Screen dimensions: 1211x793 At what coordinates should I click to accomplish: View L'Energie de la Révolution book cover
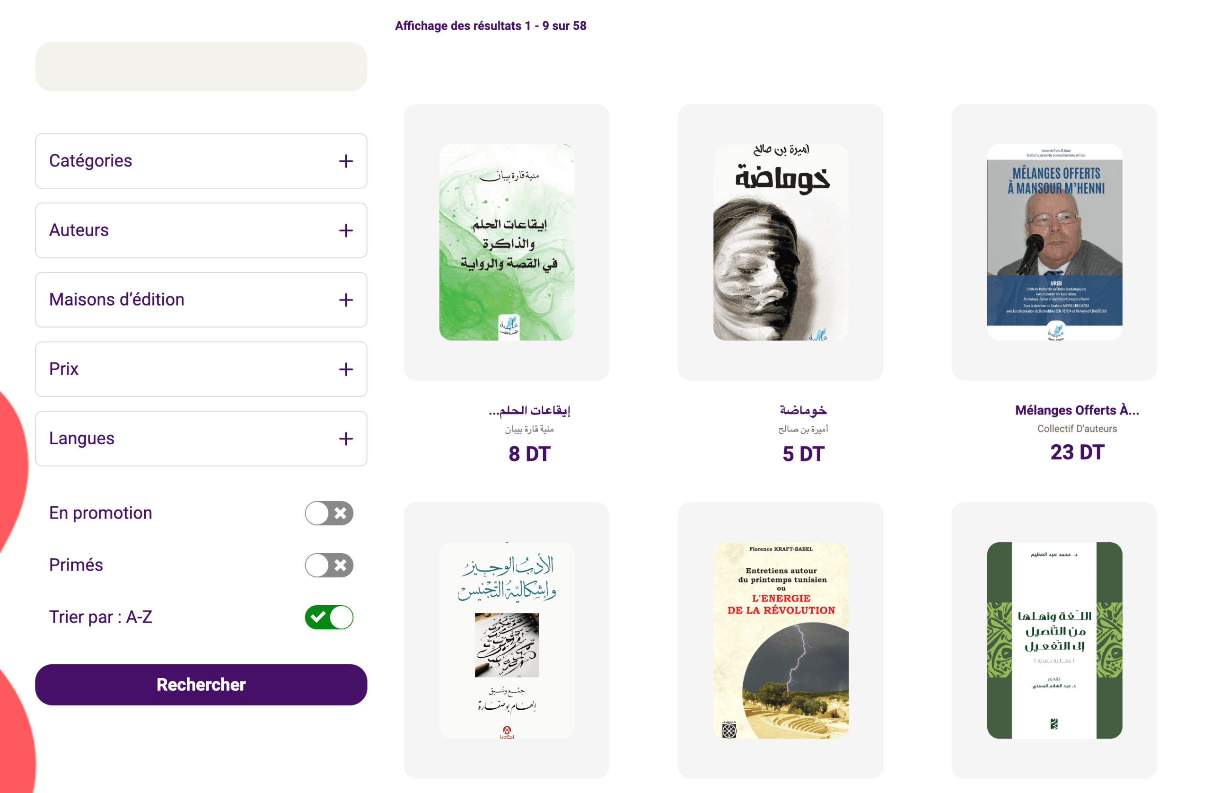pos(780,640)
